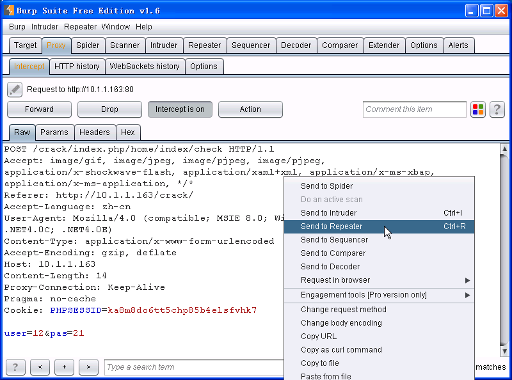Click the search help question mark button at bottom

coord(15,367)
